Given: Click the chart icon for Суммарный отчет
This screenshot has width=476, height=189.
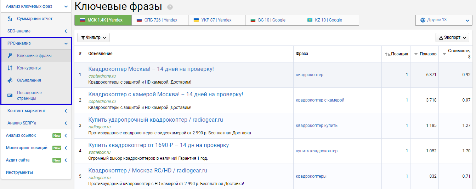Looking at the screenshot, I should pos(10,19).
